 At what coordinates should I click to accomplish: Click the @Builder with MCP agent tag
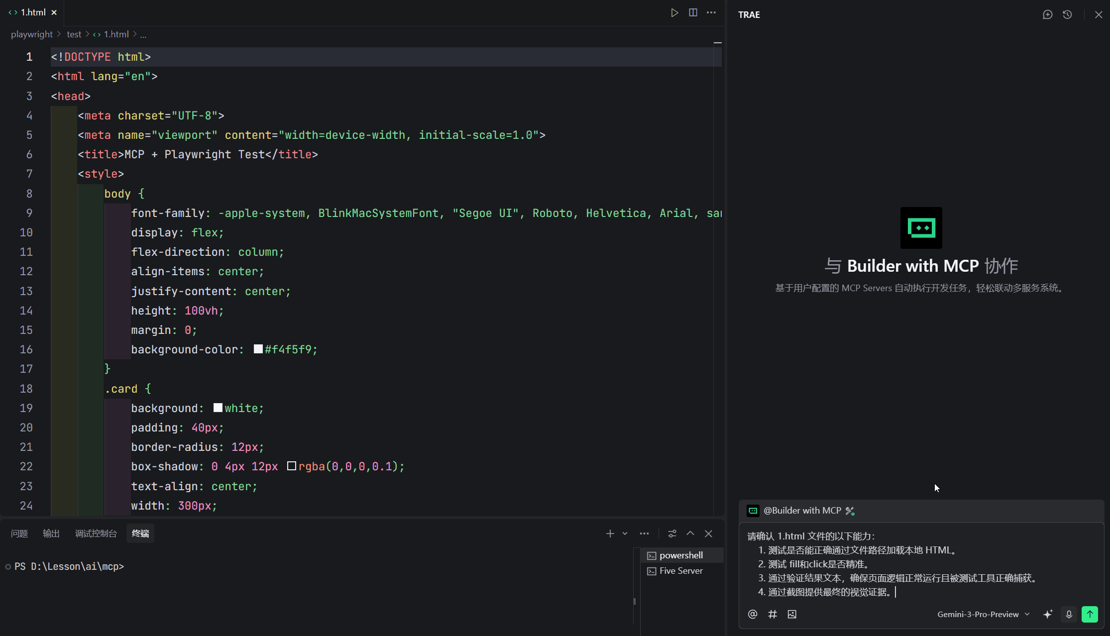tap(801, 511)
